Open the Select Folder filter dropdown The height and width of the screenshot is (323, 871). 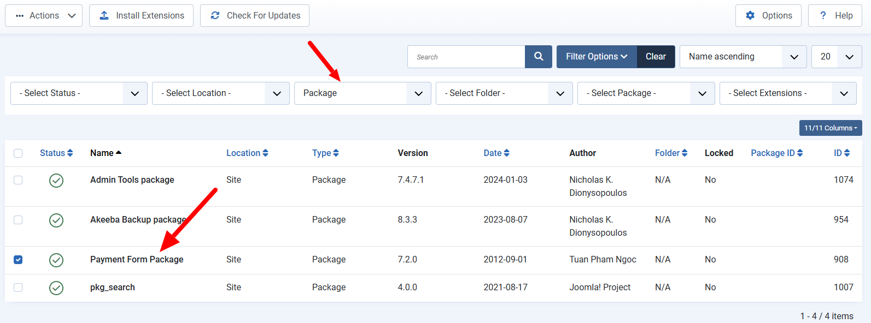coord(504,93)
